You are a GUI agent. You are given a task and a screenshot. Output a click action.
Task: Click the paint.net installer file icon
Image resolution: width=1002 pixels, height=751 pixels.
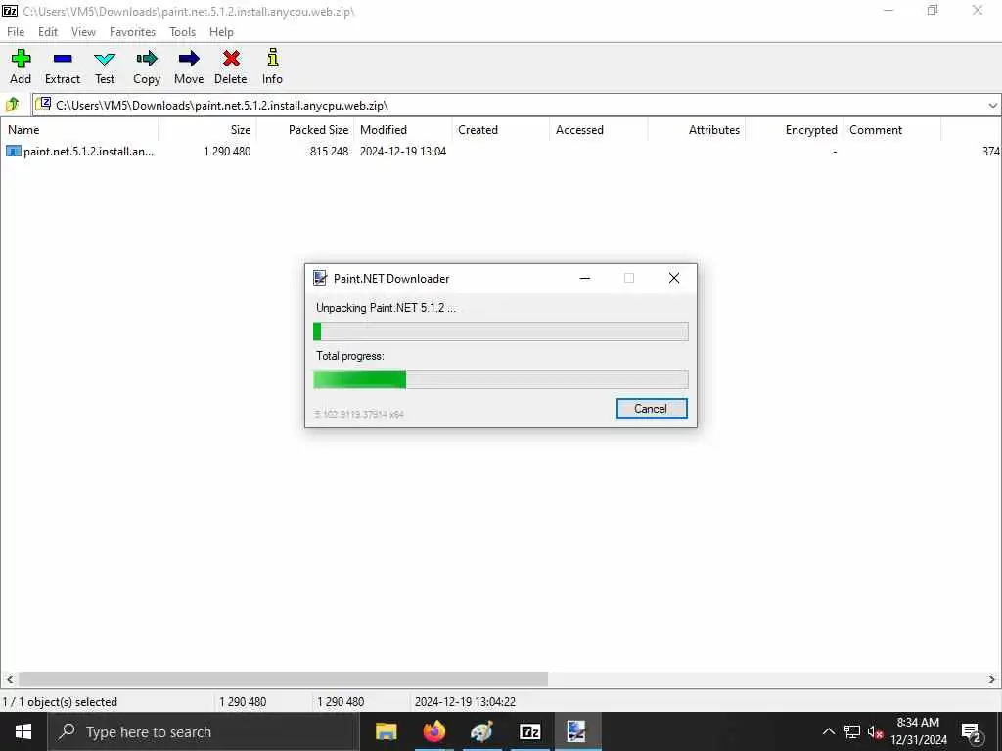[14, 152]
